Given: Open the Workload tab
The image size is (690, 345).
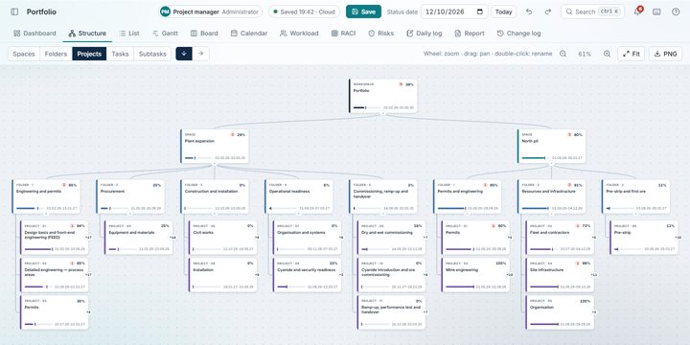Looking at the screenshot, I should pos(299,34).
